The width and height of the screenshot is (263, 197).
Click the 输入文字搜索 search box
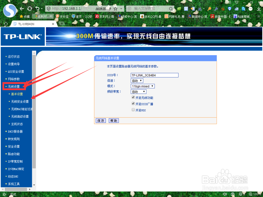coord(150,9)
